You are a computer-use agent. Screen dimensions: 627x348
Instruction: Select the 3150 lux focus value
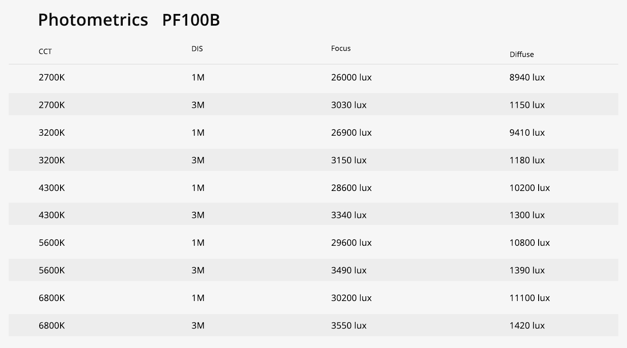click(349, 160)
